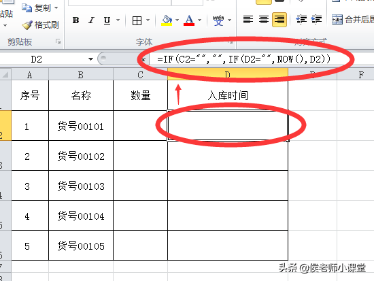Click the phonetic guide (wén 文) icon
Screen dimensions: 374x281
coord(218,20)
